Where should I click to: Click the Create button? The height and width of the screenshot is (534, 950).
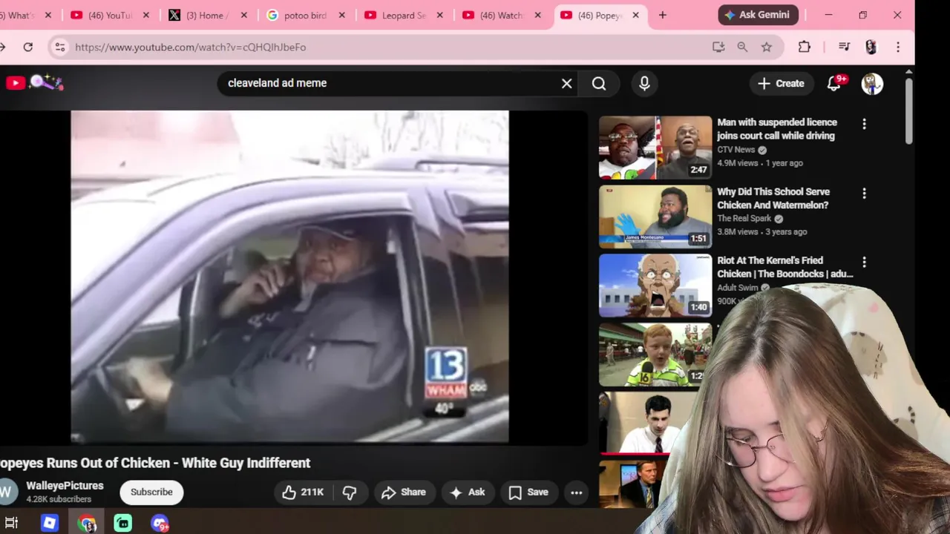[x=781, y=83]
